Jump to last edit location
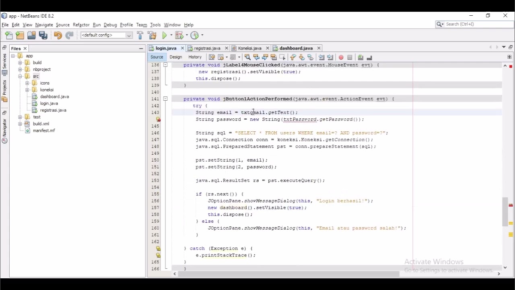 212,58
